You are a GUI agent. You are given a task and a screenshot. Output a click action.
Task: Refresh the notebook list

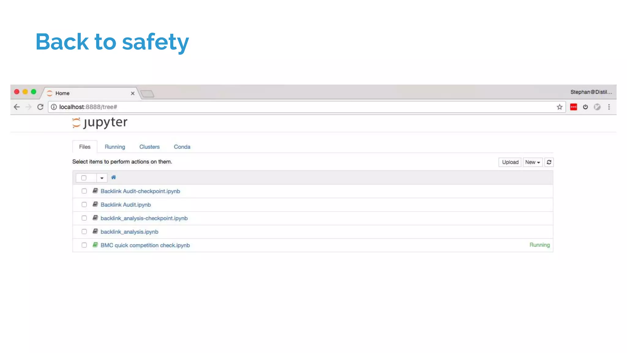[x=549, y=162]
